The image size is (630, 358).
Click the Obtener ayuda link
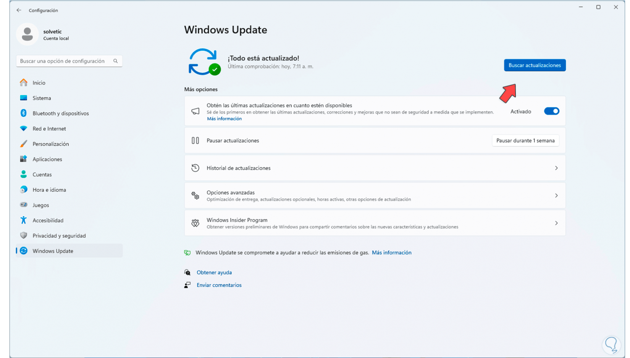pos(214,272)
